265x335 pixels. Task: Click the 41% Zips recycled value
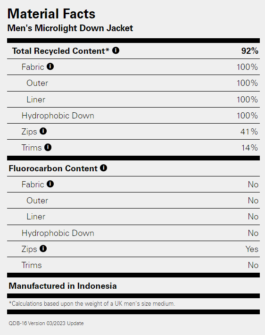(249, 132)
